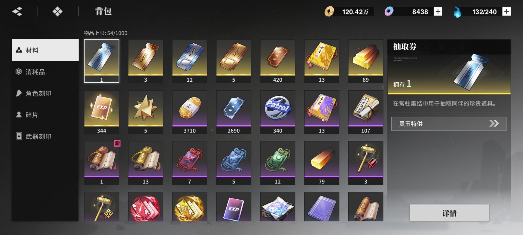Select the blue three-star ticket with 2690
Image resolution: width=523 pixels, height=235 pixels.
[233, 112]
